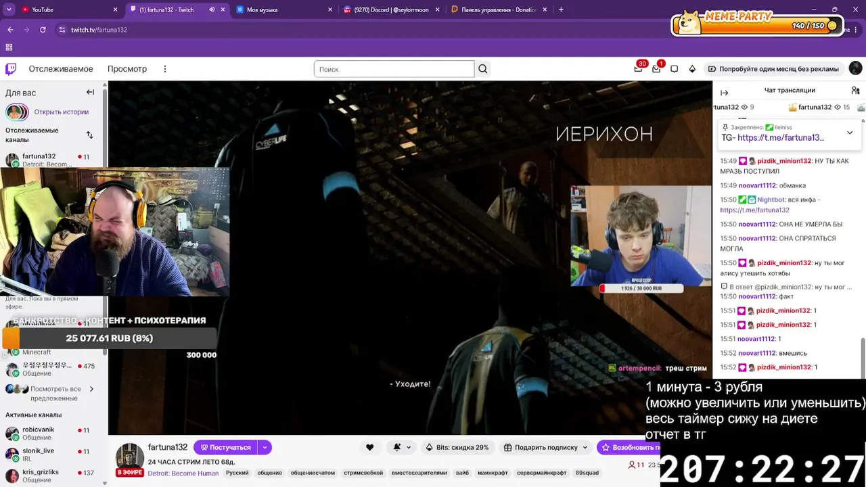
Task: Open the Просмотр browse section
Action: [127, 69]
